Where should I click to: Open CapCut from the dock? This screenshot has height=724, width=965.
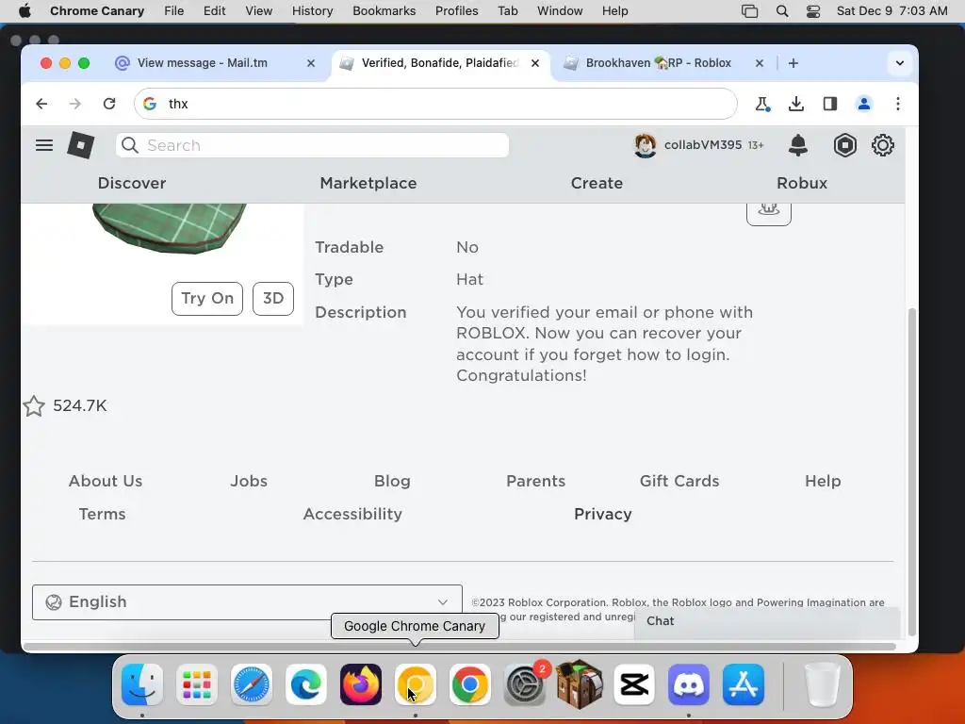[x=634, y=684]
